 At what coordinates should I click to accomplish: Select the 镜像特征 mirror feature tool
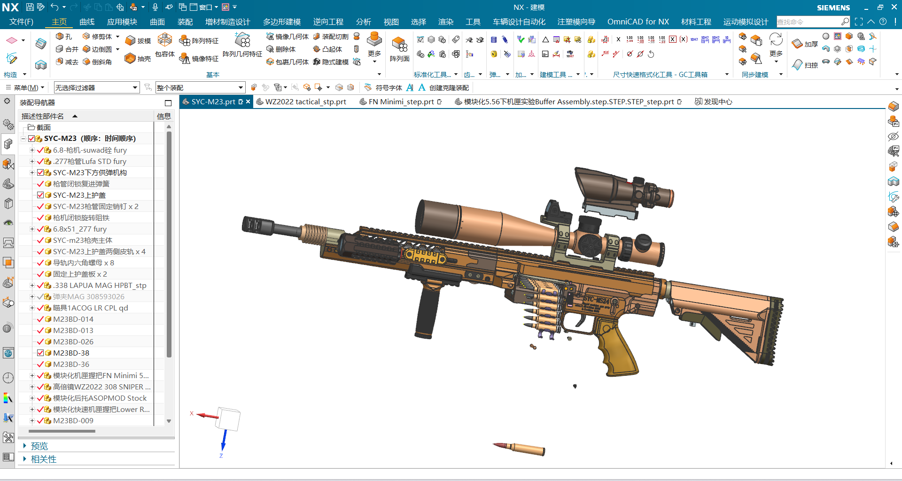[x=199, y=58]
